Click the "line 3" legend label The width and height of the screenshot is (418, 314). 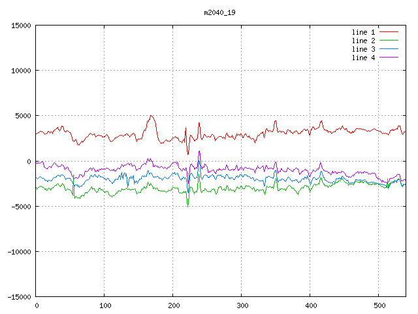coord(363,49)
